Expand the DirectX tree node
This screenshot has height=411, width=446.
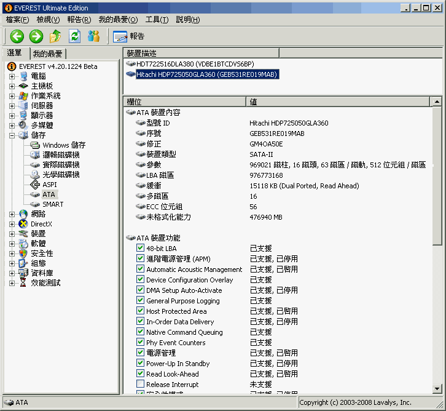tap(12, 224)
